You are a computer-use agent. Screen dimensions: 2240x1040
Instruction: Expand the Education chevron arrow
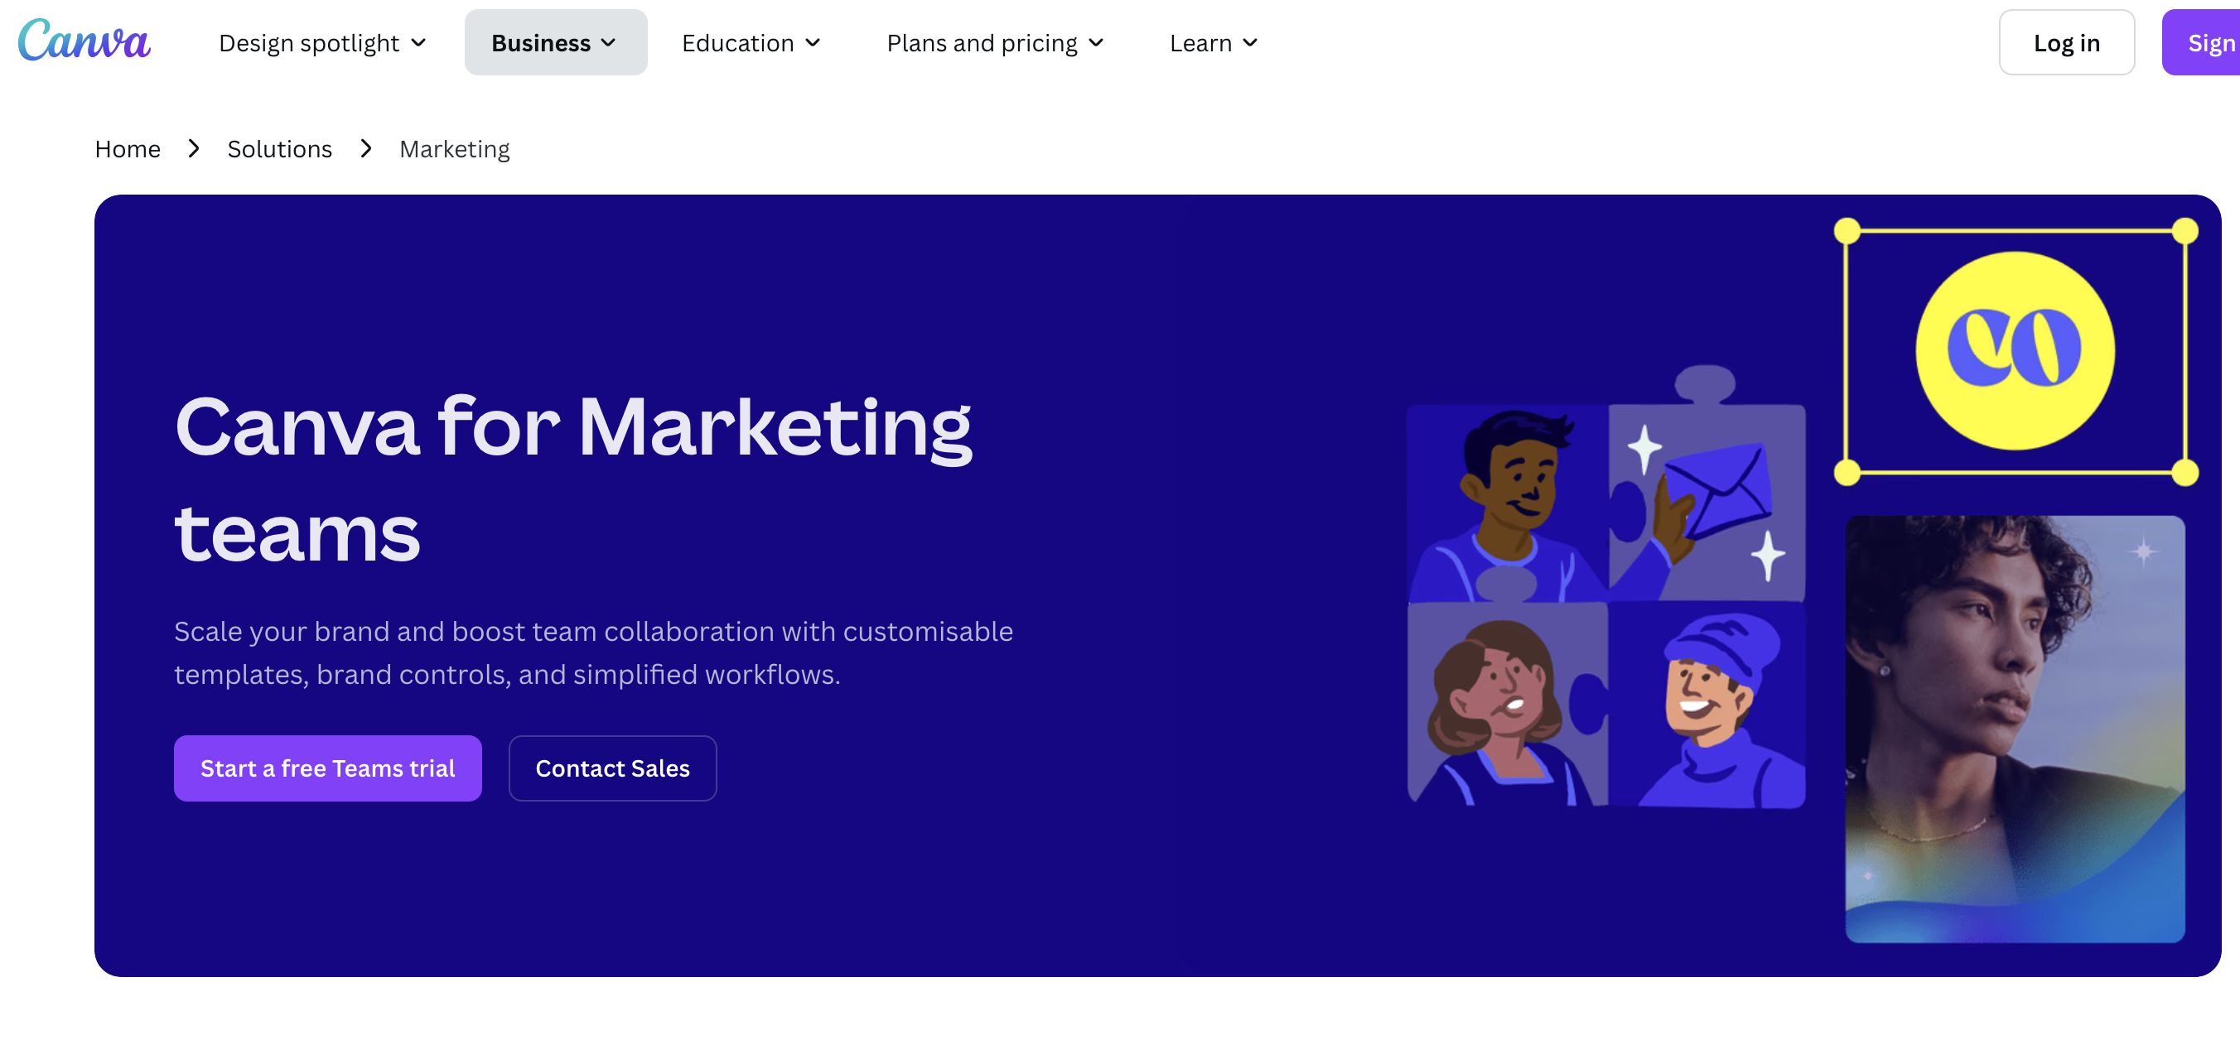point(813,42)
